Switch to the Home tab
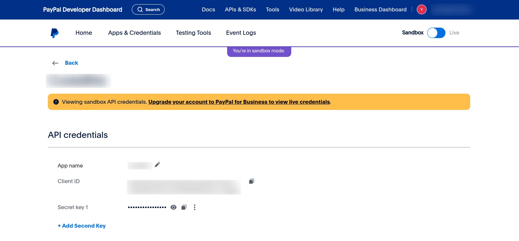The image size is (519, 241). pyautogui.click(x=84, y=33)
